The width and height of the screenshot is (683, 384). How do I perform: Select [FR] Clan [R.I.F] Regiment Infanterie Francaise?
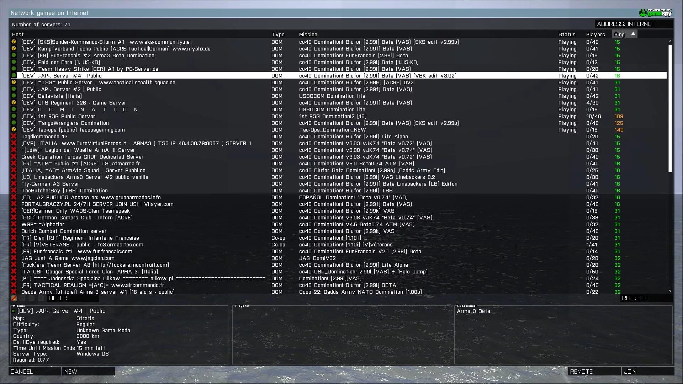pos(339,238)
